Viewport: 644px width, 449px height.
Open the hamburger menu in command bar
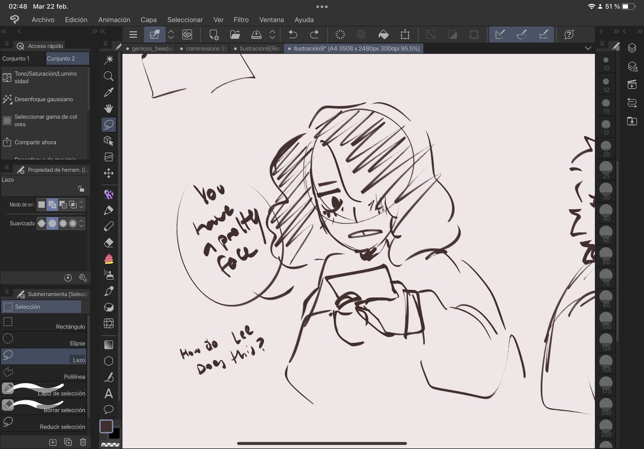tap(133, 34)
